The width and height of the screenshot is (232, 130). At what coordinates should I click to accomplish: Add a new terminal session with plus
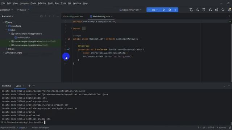tap(29, 86)
